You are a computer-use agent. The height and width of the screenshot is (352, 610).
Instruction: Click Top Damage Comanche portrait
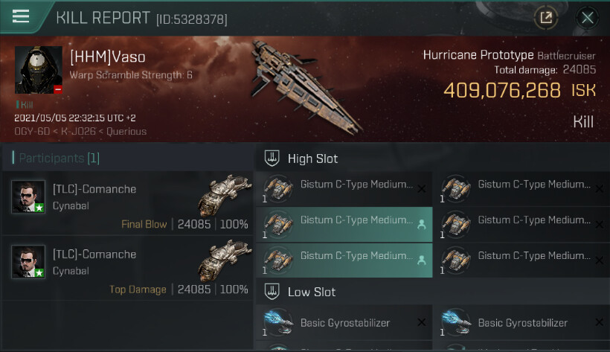tap(28, 261)
